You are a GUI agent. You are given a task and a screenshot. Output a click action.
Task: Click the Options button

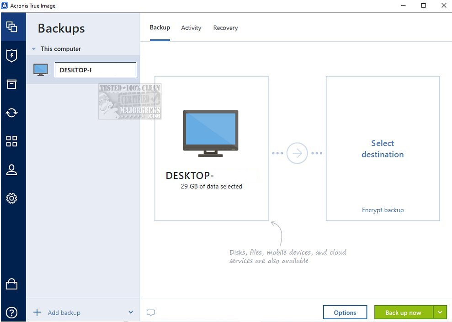tap(345, 312)
